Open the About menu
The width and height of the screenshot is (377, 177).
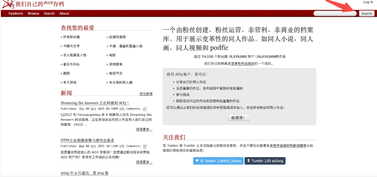click(x=64, y=14)
